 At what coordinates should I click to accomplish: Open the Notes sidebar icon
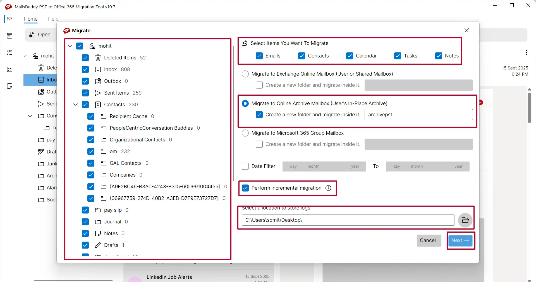point(10,86)
